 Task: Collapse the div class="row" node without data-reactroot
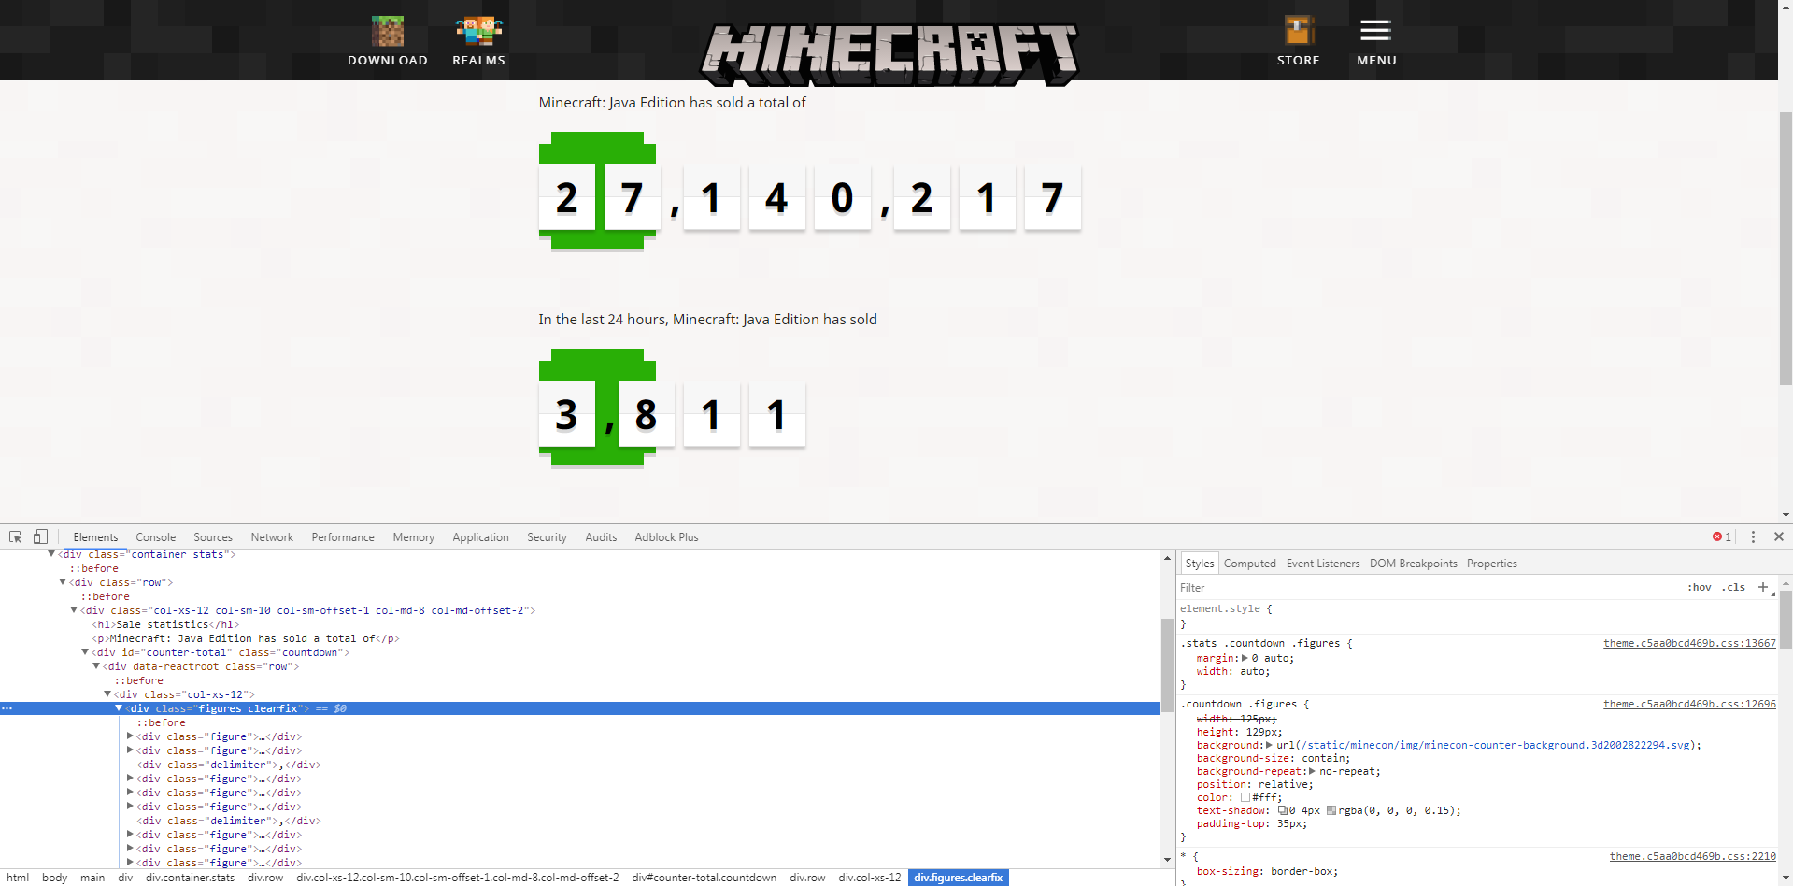point(63,582)
